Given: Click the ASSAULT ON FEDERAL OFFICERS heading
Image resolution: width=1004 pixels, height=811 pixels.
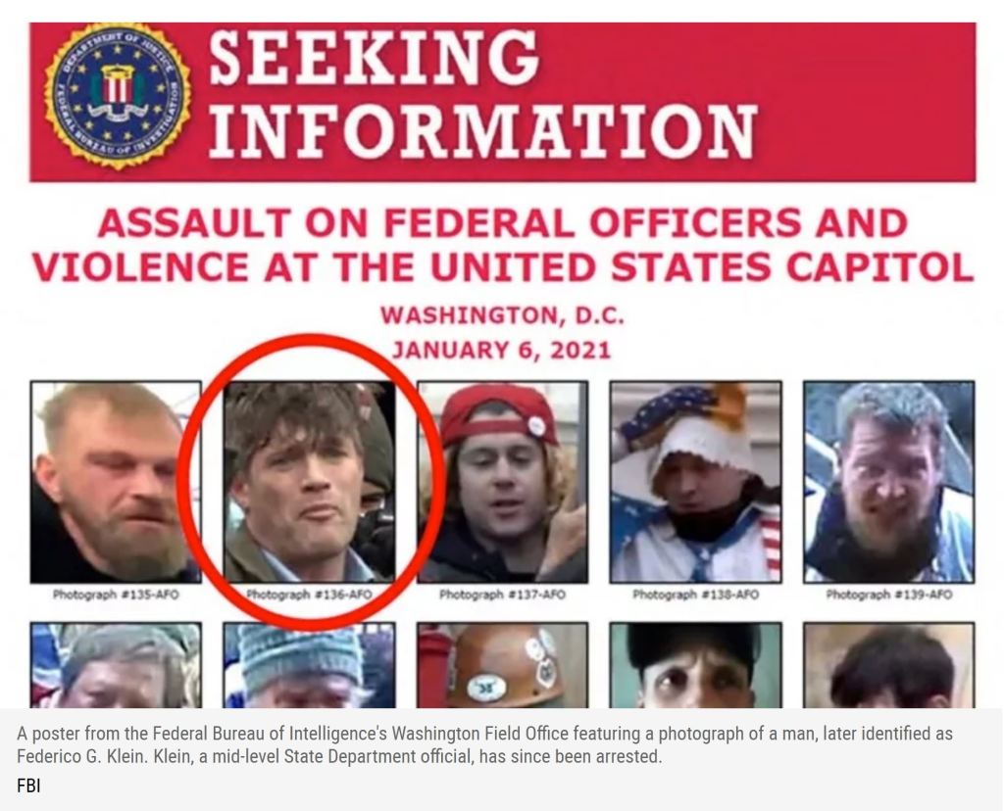Looking at the screenshot, I should click(503, 223).
